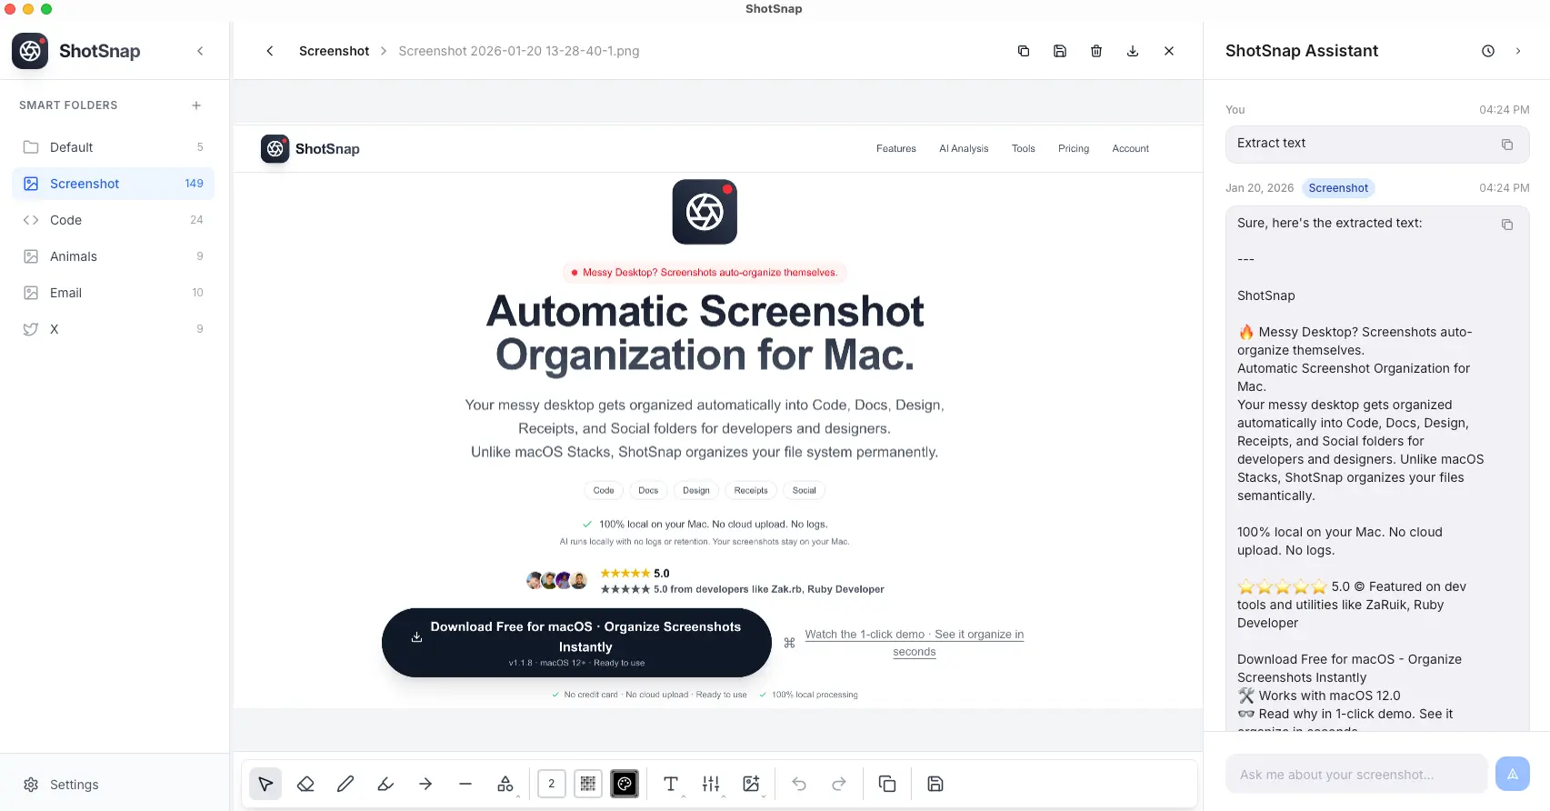Image resolution: width=1550 pixels, height=811 pixels.
Task: Open assistant chat history clock icon
Action: click(x=1488, y=51)
